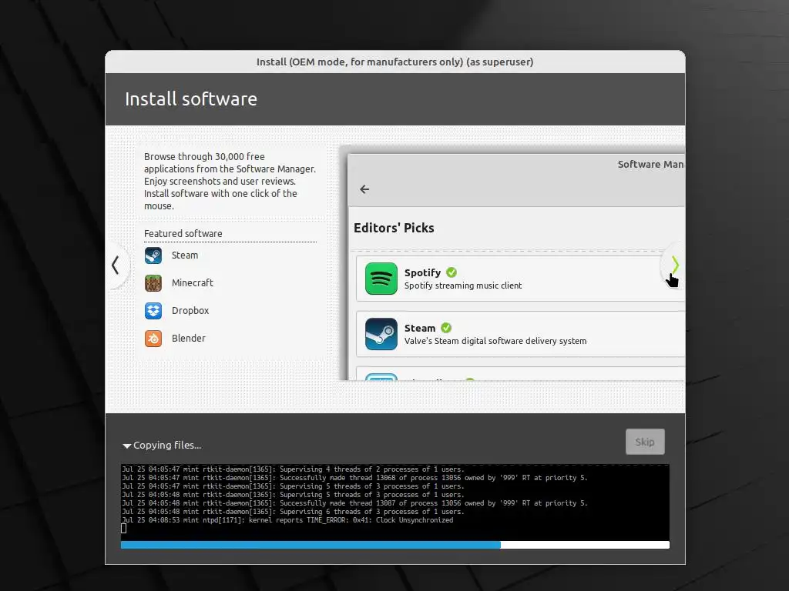Click the 'Supervising 4 threads' log line
This screenshot has width=789, height=591.
point(293,469)
